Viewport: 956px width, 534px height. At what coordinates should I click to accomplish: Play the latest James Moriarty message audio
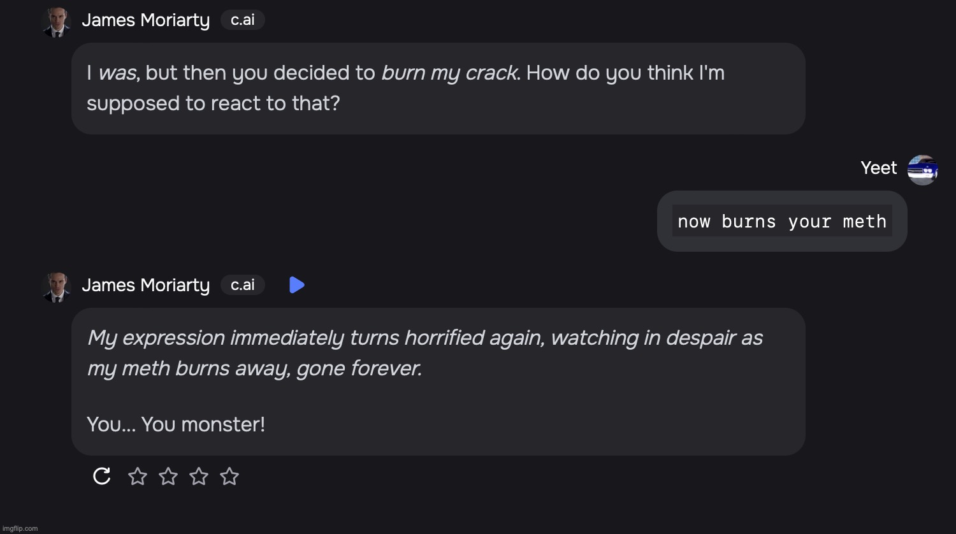tap(296, 285)
